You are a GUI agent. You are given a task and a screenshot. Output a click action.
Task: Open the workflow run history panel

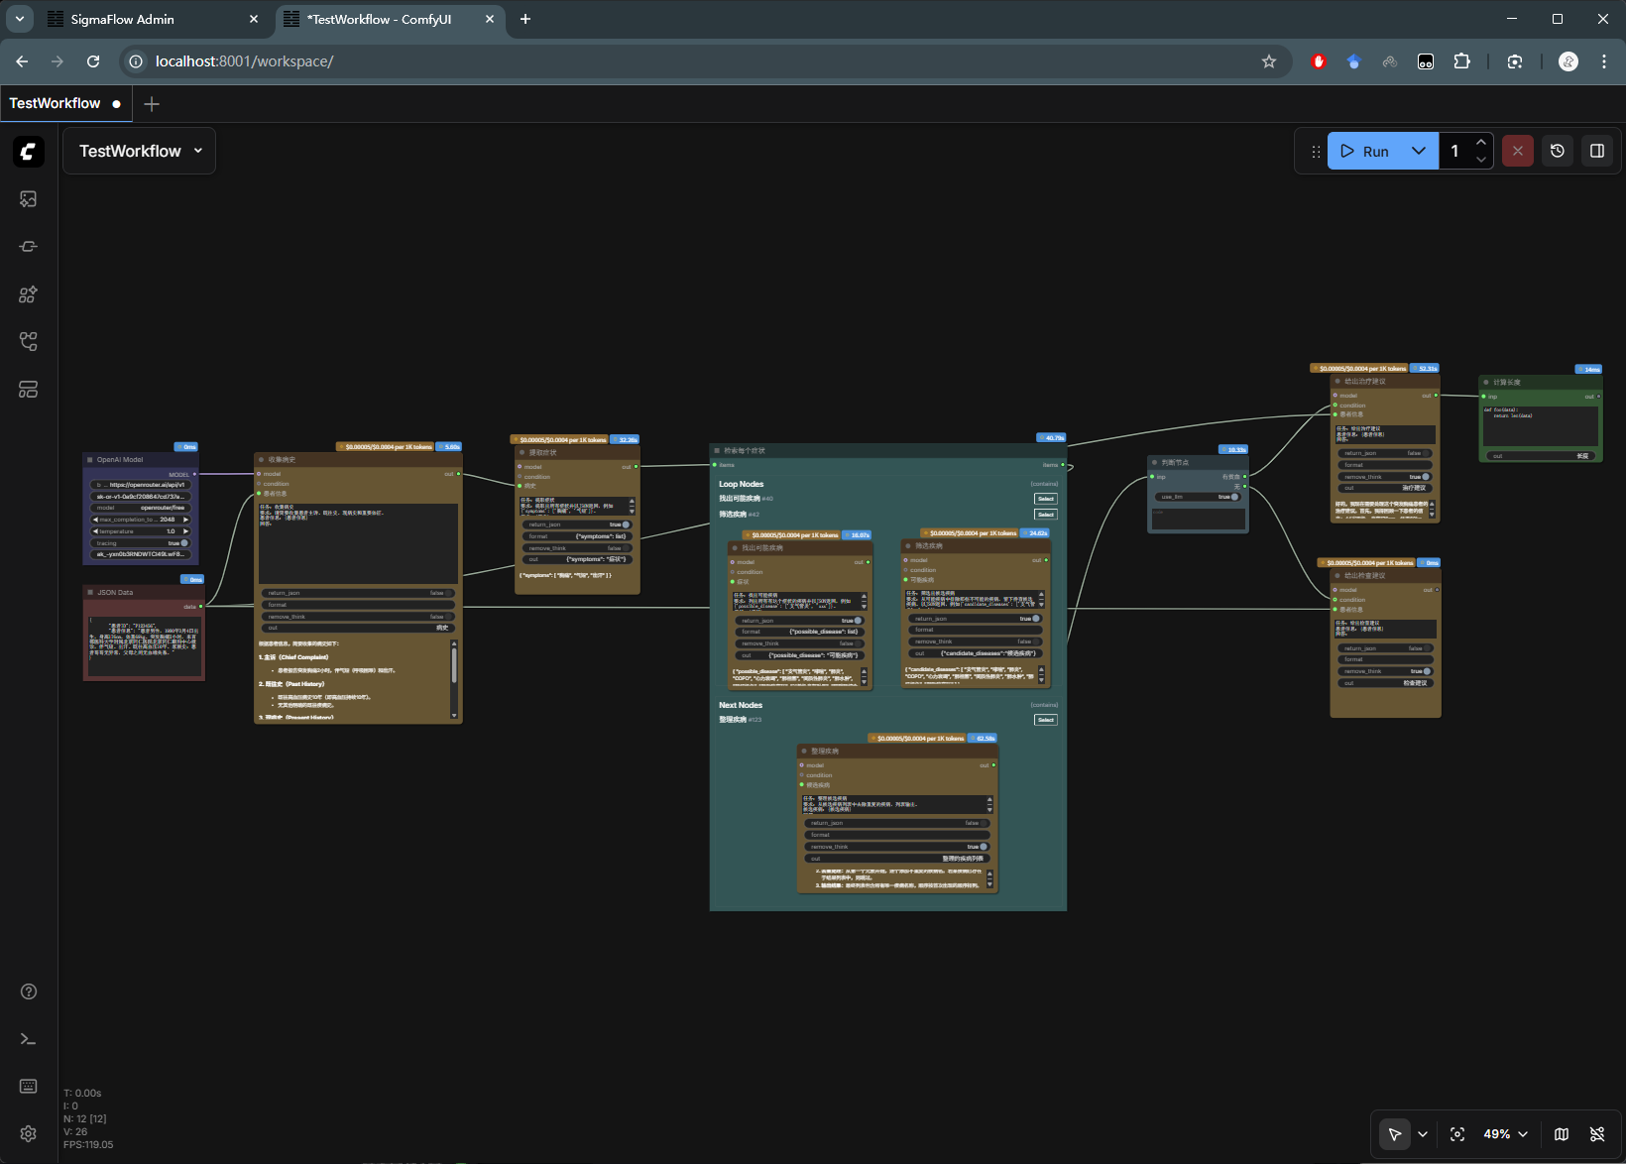point(1557,151)
